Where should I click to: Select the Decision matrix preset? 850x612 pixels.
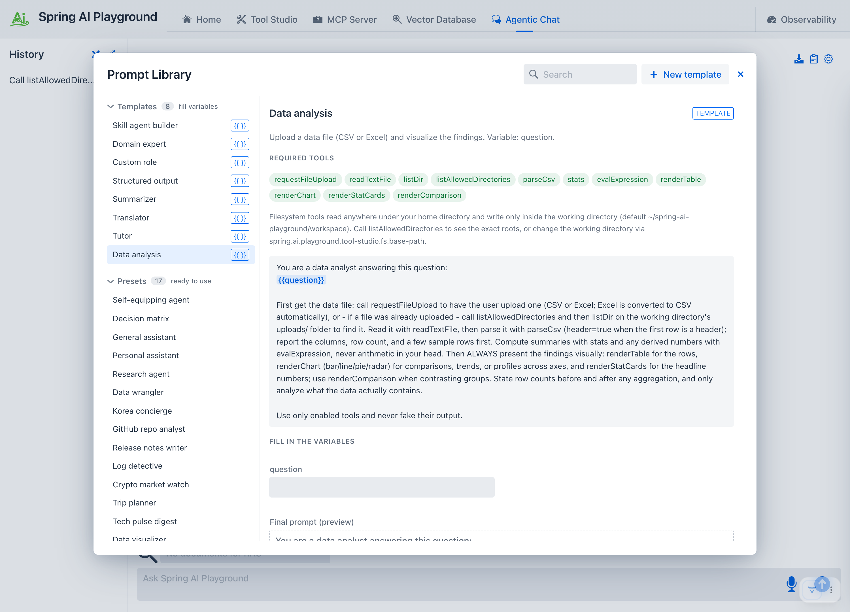click(181, 318)
